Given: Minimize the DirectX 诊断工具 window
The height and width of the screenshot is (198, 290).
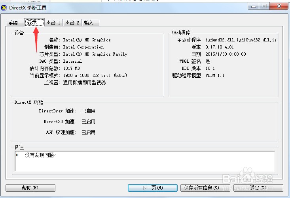Looking at the screenshot, I should pos(253,6).
